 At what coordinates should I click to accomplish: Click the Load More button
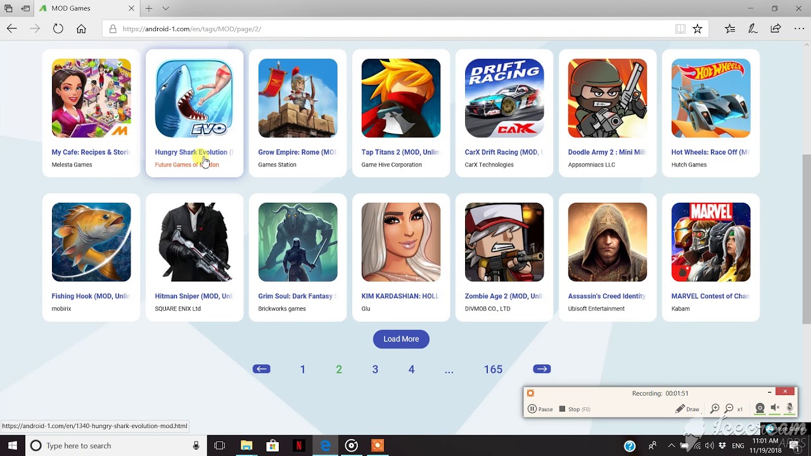[401, 339]
